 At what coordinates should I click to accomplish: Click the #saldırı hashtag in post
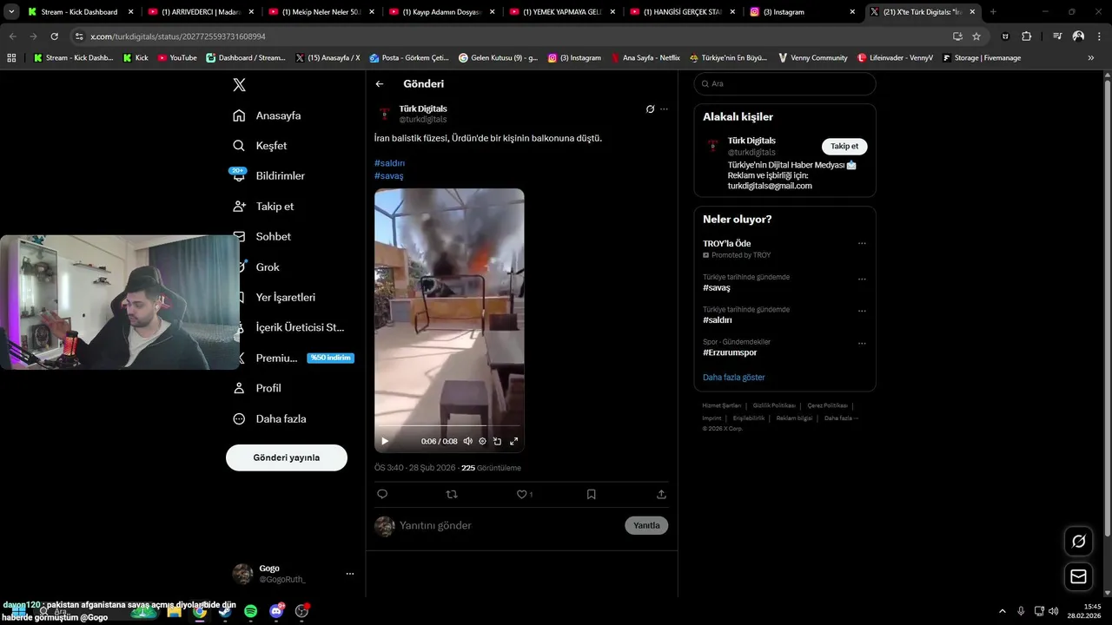tap(390, 163)
